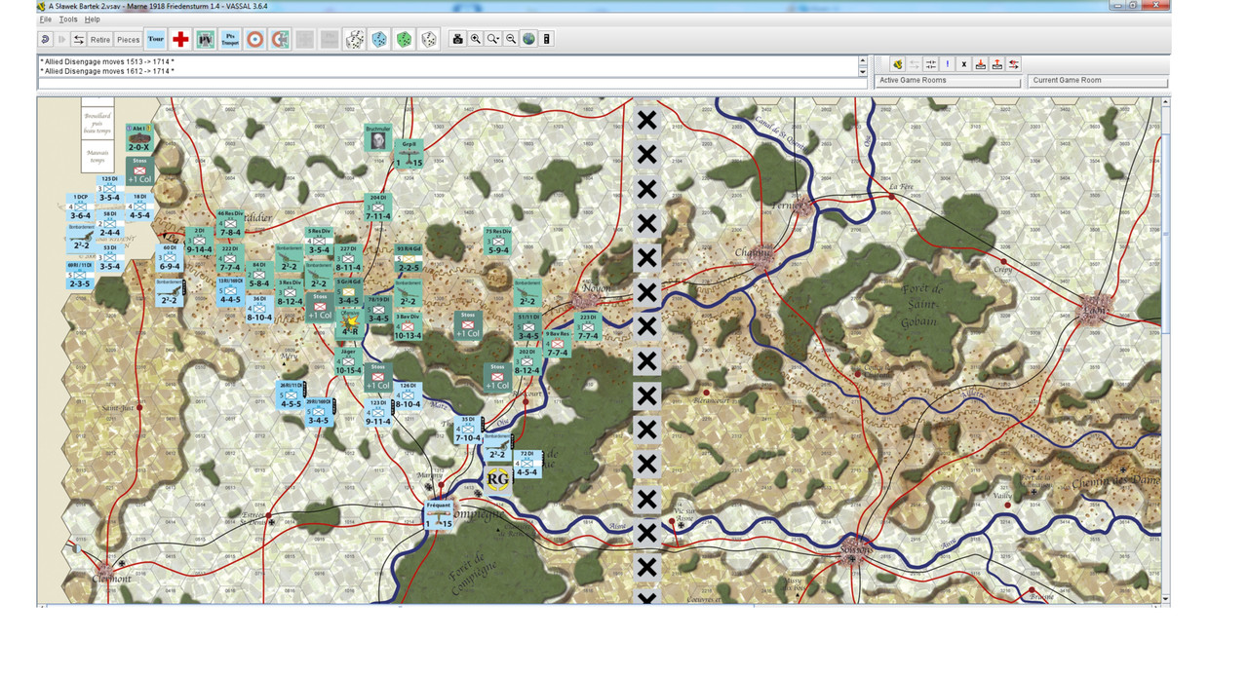Open the Tour turn tracker
The height and width of the screenshot is (675, 1248).
point(155,39)
